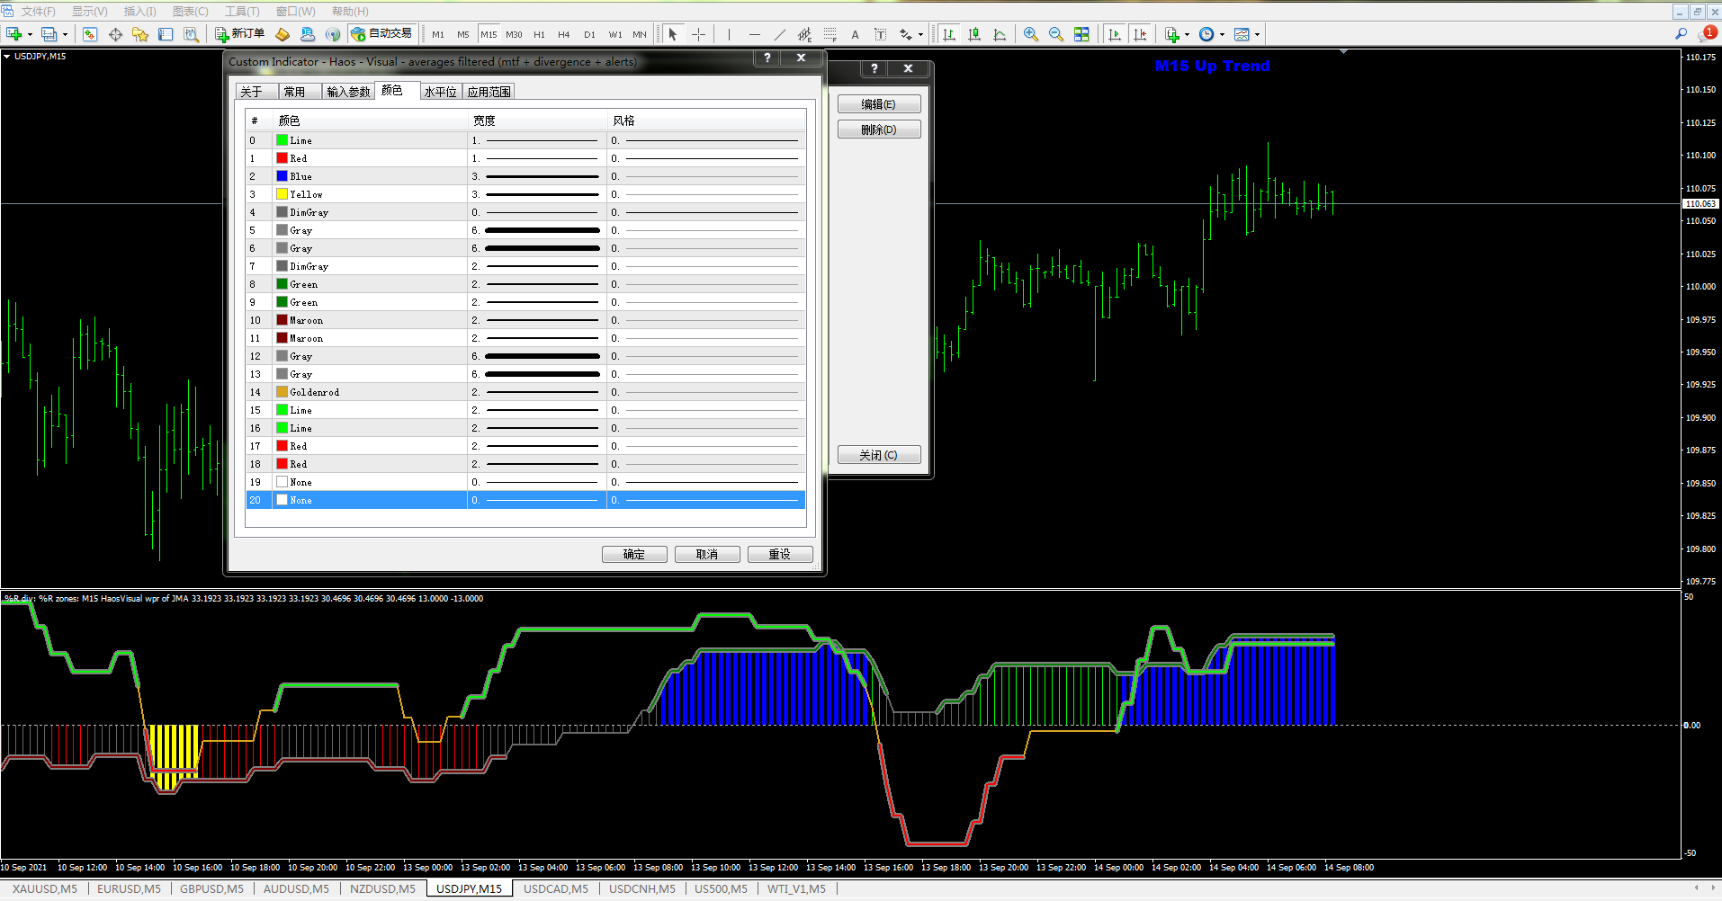
Task: Select the crosshair cursor tool
Action: pyautogui.click(x=698, y=34)
